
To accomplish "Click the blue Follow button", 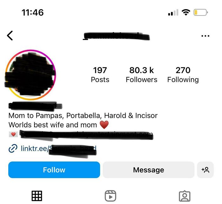I will point(54,170).
